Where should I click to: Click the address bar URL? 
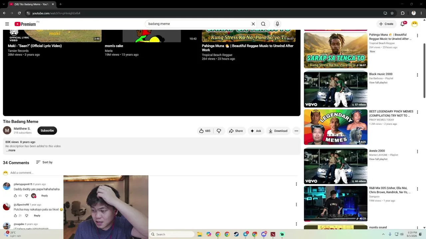[x=56, y=13]
